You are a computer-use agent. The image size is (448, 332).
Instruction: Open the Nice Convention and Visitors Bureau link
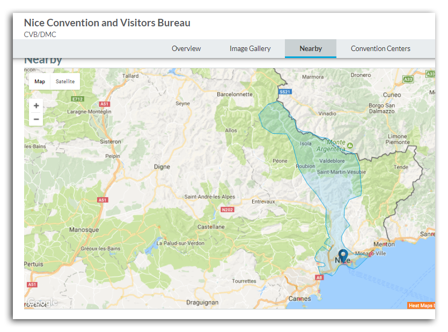[x=107, y=23]
